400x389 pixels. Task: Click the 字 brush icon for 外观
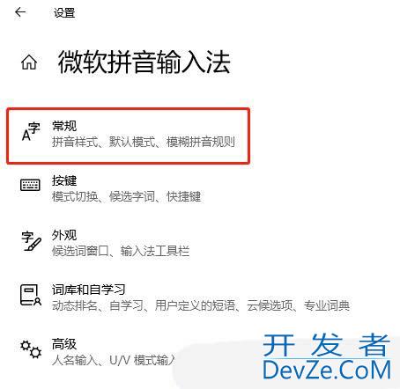pos(31,241)
